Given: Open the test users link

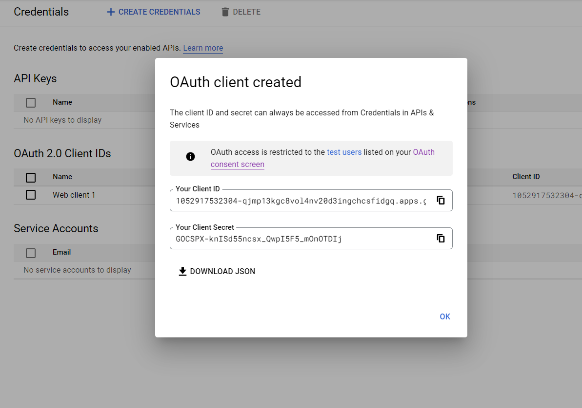Looking at the screenshot, I should [345, 152].
